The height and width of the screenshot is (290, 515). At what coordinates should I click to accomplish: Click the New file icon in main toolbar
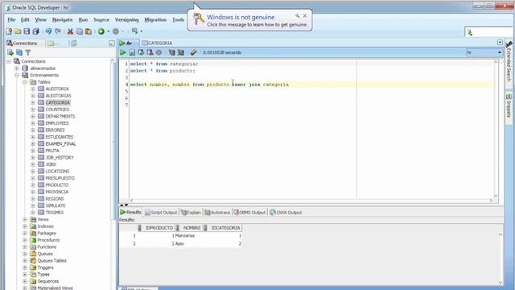pos(9,31)
